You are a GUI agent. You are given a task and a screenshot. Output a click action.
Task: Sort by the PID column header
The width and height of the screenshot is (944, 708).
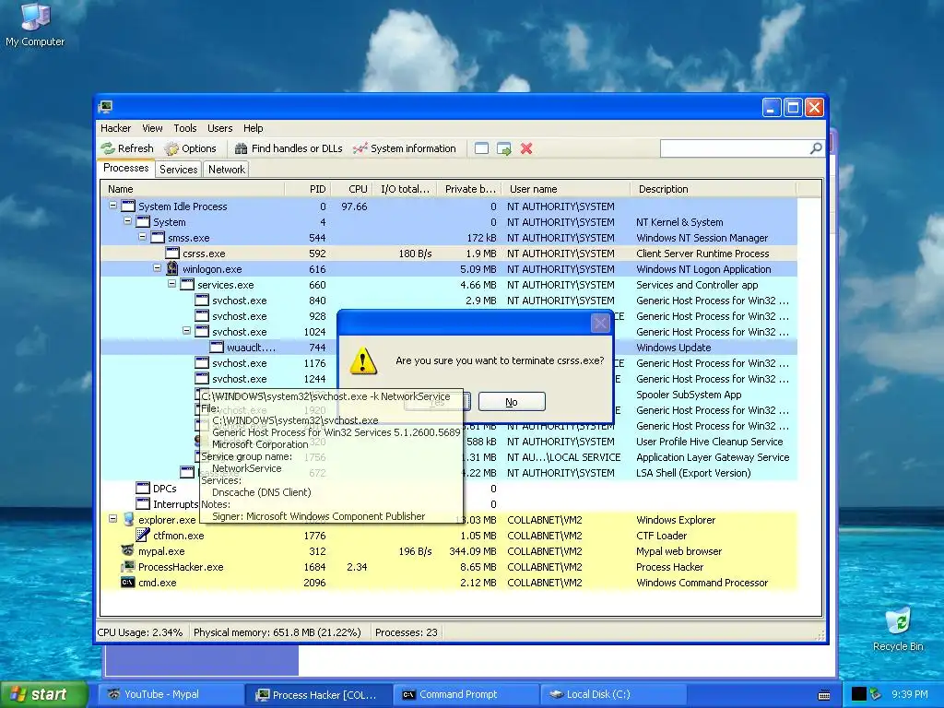pyautogui.click(x=308, y=189)
